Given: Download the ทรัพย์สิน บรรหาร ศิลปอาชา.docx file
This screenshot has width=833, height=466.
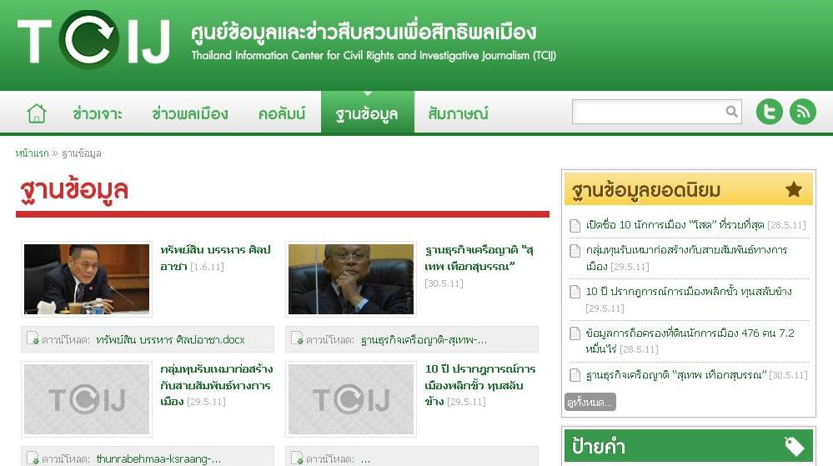Looking at the screenshot, I should point(170,340).
